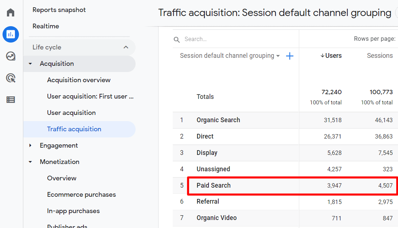Viewport: 398px width, 228px height.
Task: Open the Session default channel grouping dropdown
Action: pos(278,56)
